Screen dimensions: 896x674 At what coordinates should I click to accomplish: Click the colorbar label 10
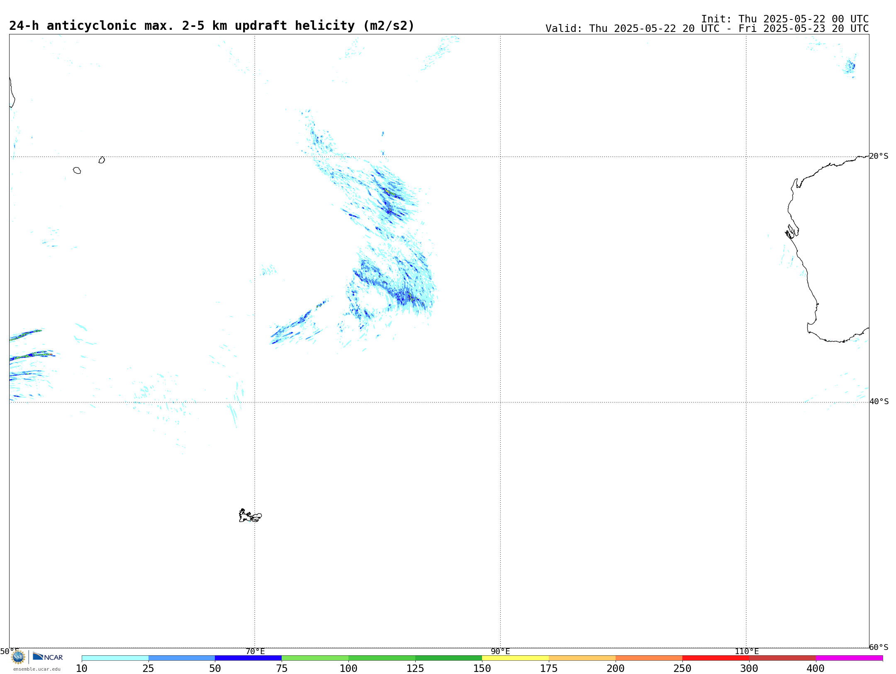[82, 669]
